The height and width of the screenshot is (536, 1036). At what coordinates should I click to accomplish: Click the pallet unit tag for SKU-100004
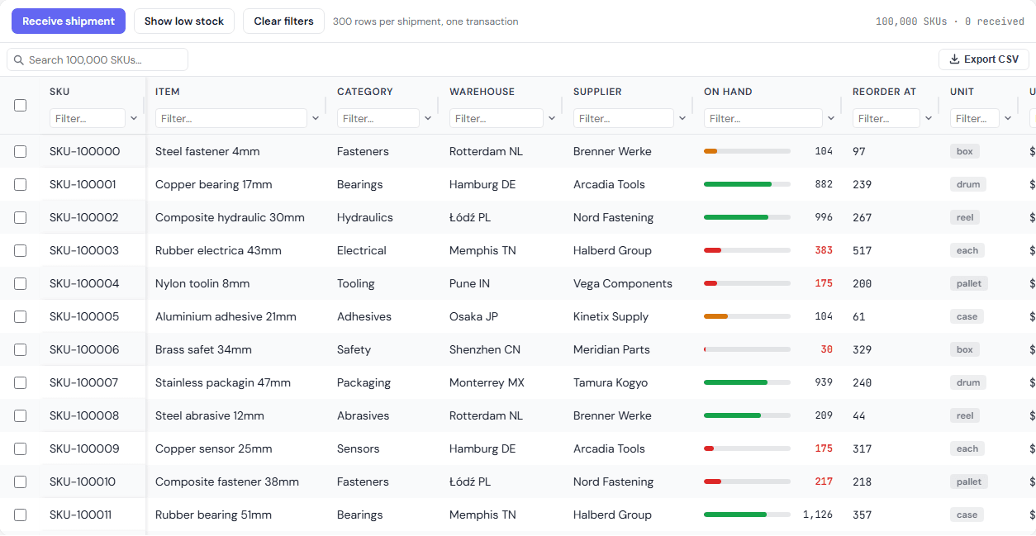pyautogui.click(x=969, y=283)
